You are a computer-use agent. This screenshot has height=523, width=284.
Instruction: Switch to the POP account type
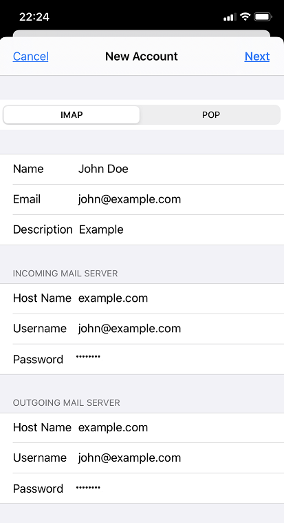[210, 115]
